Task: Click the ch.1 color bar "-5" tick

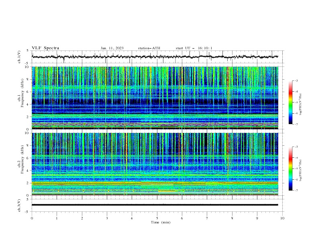Action: [296, 102]
